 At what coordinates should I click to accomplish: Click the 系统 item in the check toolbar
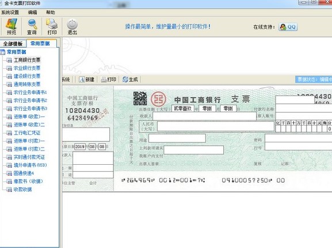[66, 79]
